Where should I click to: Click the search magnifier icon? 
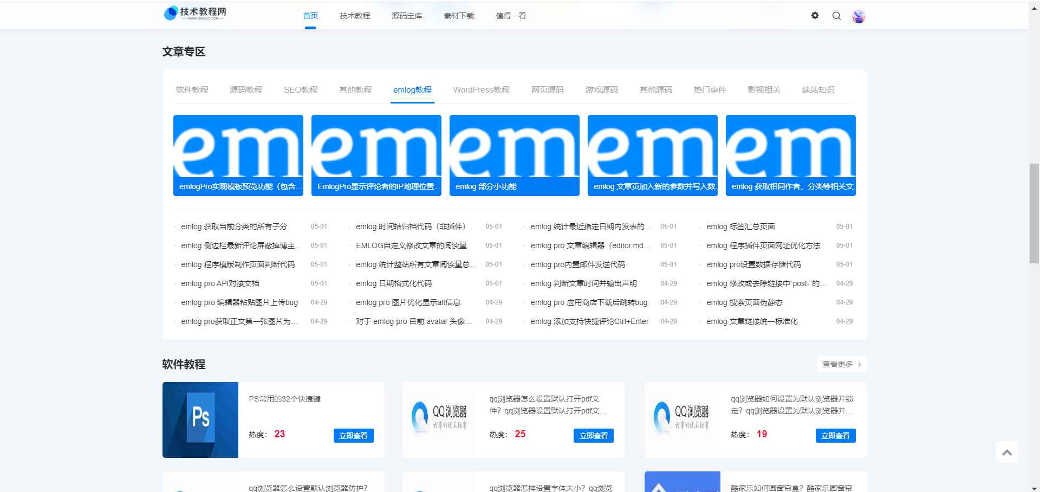pos(836,16)
